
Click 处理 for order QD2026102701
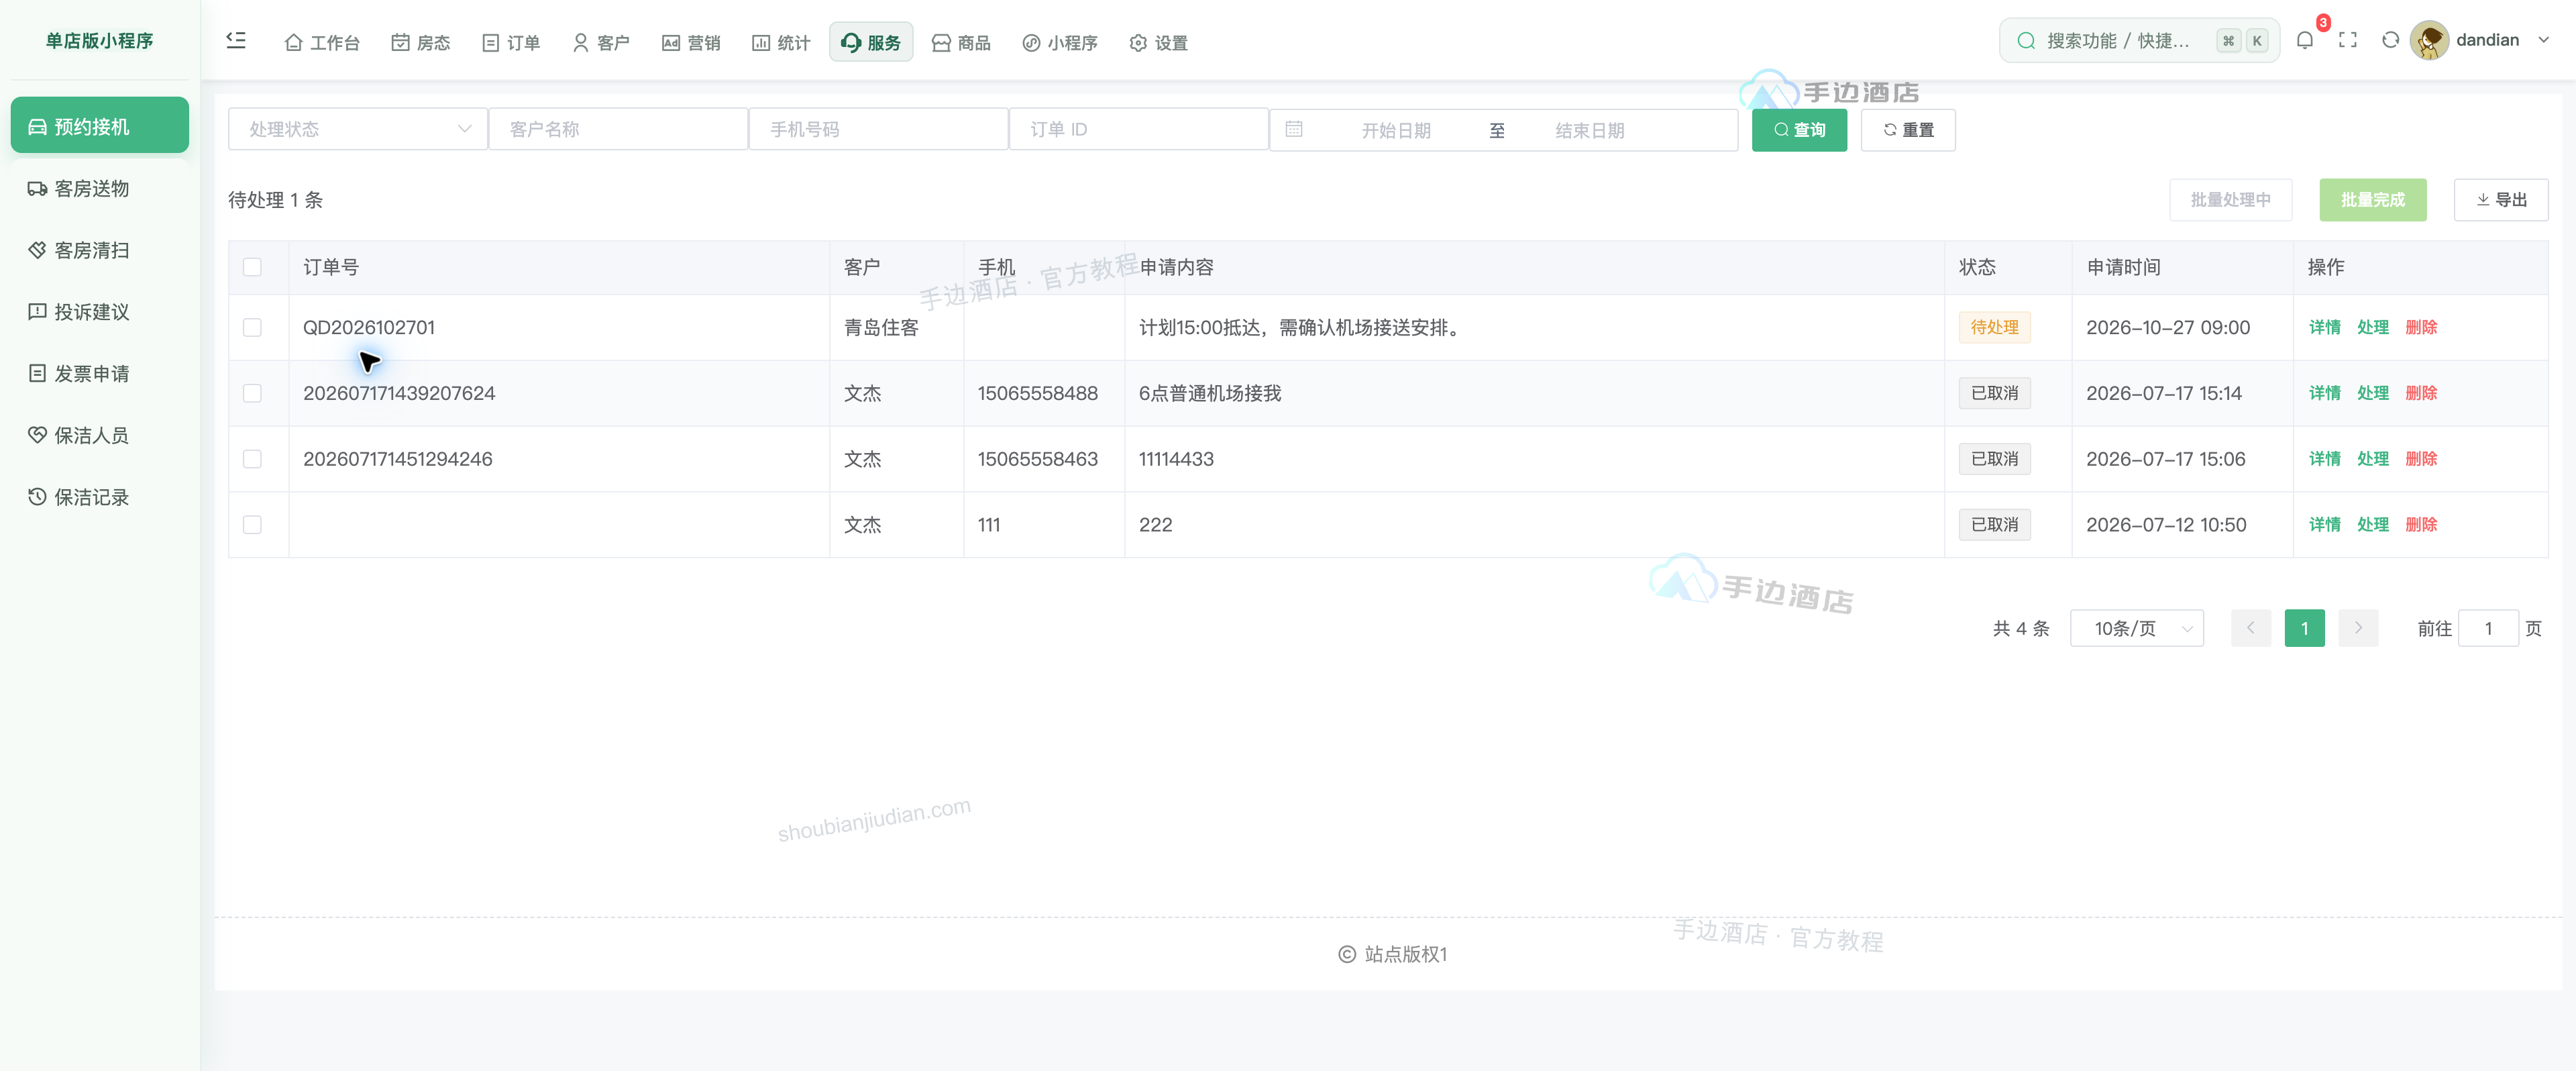2373,327
